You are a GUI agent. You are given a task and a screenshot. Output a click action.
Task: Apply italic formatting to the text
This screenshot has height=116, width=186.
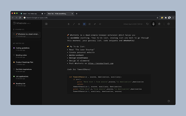74,24
